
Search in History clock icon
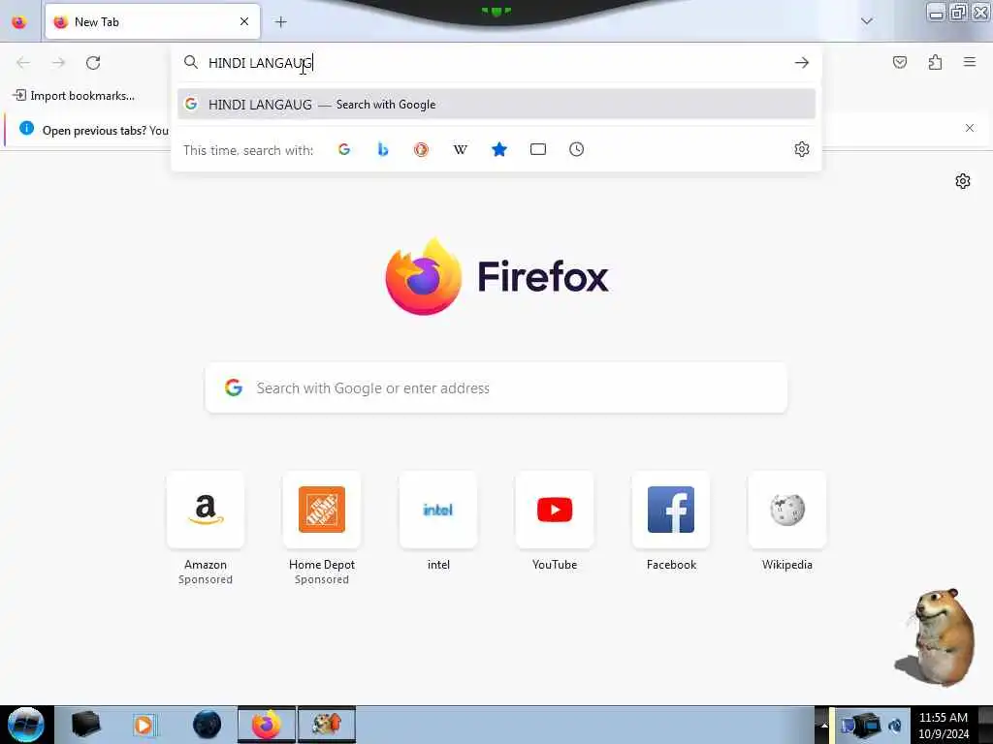click(576, 149)
